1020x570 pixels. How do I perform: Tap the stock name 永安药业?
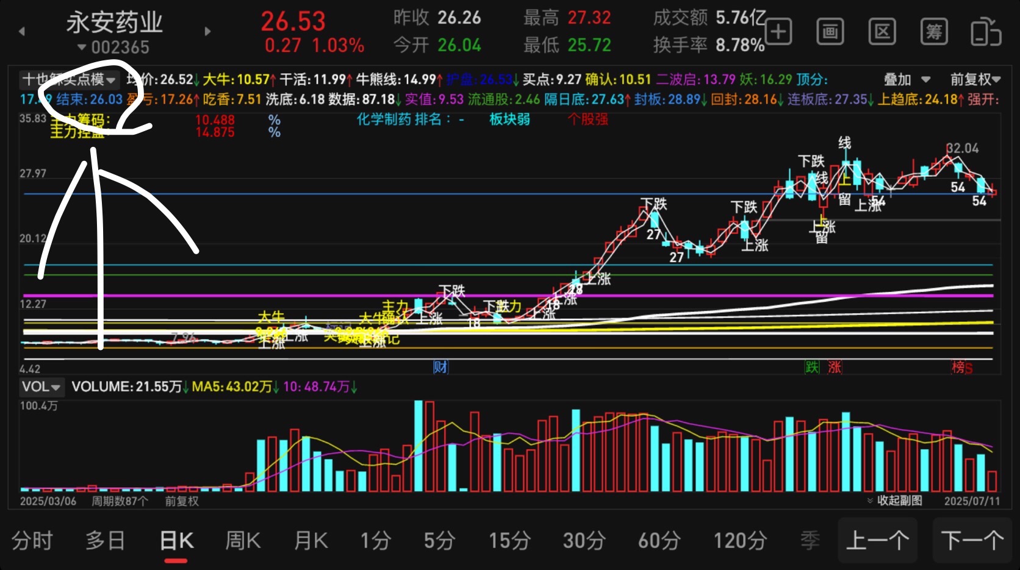[114, 23]
